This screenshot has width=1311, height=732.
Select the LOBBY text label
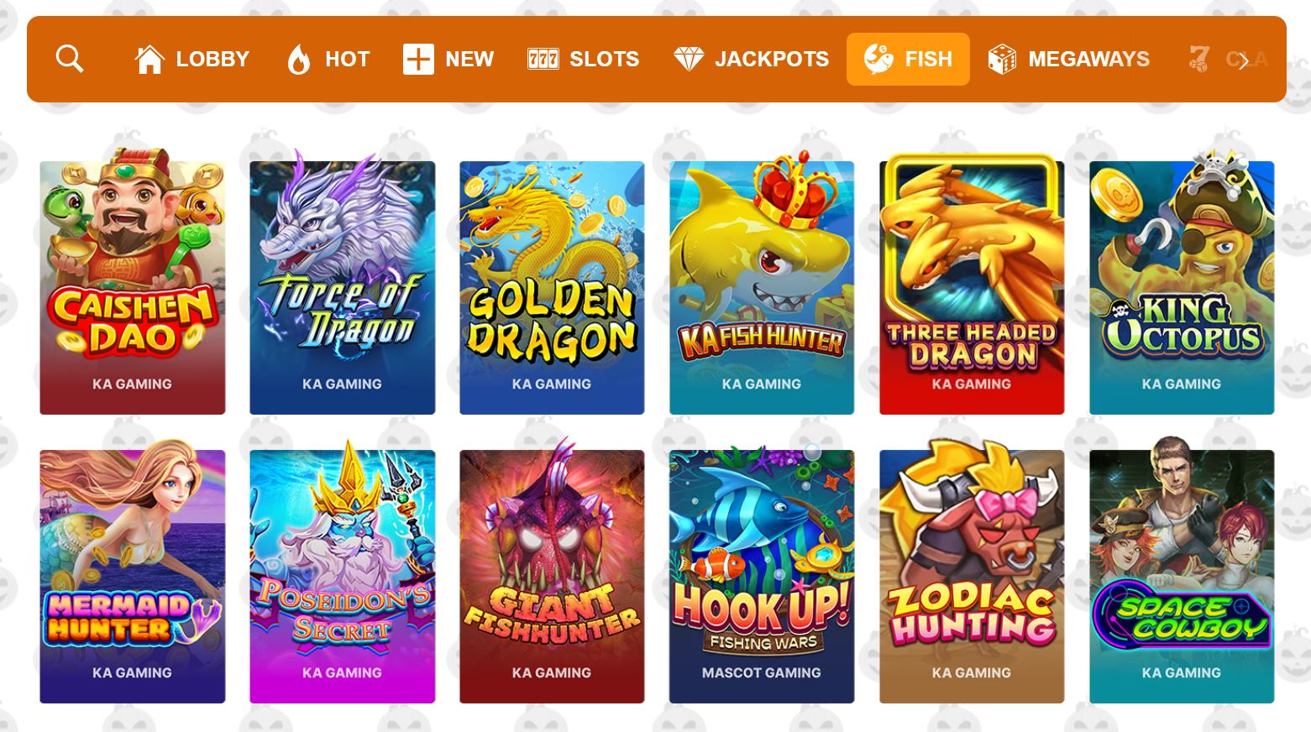click(x=212, y=60)
